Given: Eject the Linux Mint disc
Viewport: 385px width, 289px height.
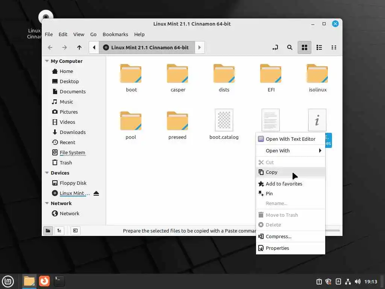Looking at the screenshot, I should point(96,193).
